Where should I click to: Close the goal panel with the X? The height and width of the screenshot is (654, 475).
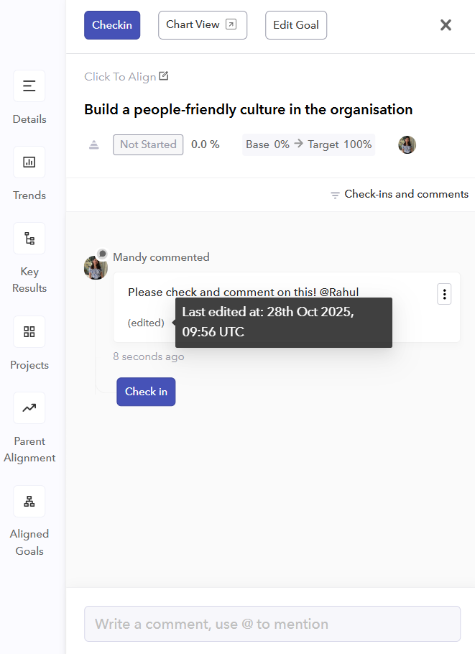(x=446, y=25)
